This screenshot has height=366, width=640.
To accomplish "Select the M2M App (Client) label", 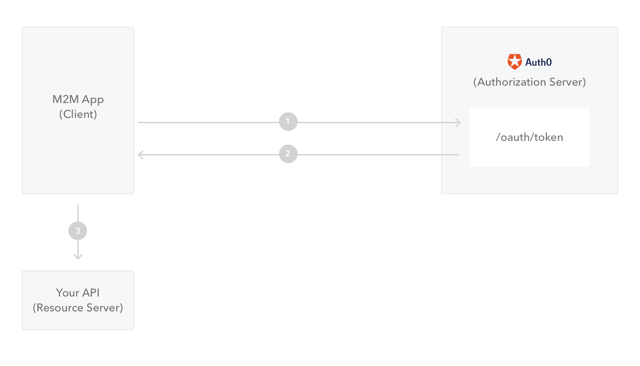I will 78,107.
